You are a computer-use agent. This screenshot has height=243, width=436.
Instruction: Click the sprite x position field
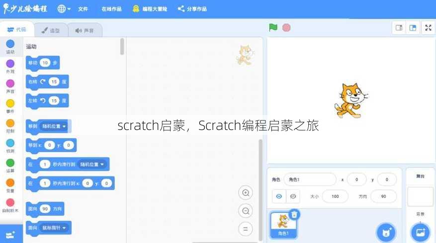357,180
